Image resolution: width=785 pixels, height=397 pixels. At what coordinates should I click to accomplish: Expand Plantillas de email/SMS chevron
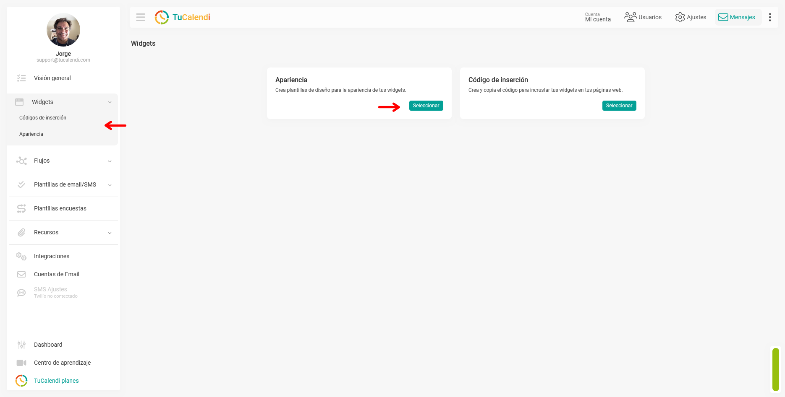pyautogui.click(x=110, y=185)
